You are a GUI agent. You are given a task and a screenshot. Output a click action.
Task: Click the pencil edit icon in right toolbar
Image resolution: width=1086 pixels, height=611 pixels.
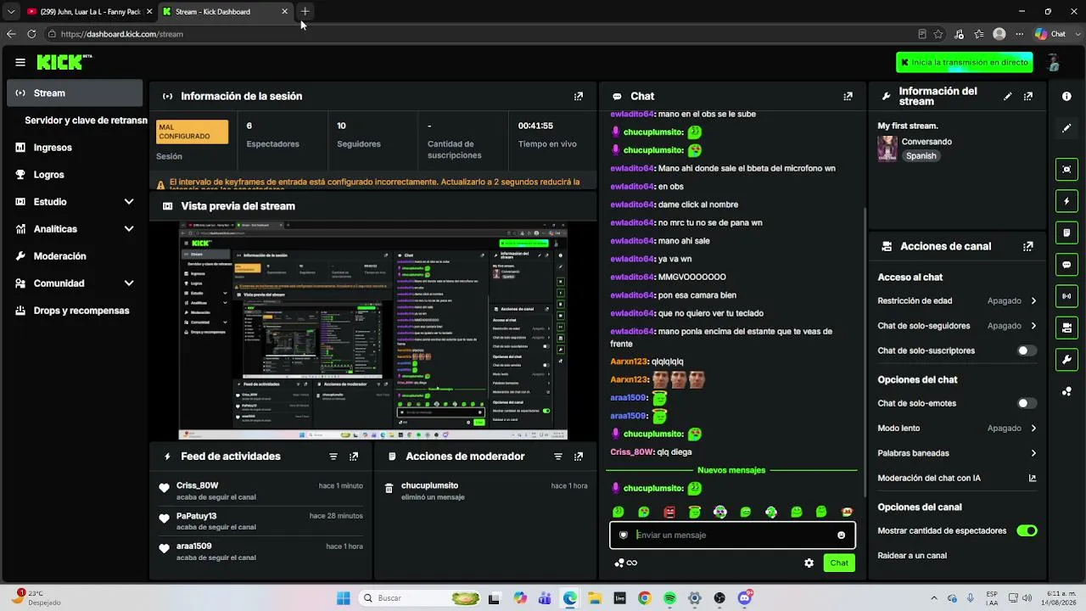pyautogui.click(x=1066, y=128)
